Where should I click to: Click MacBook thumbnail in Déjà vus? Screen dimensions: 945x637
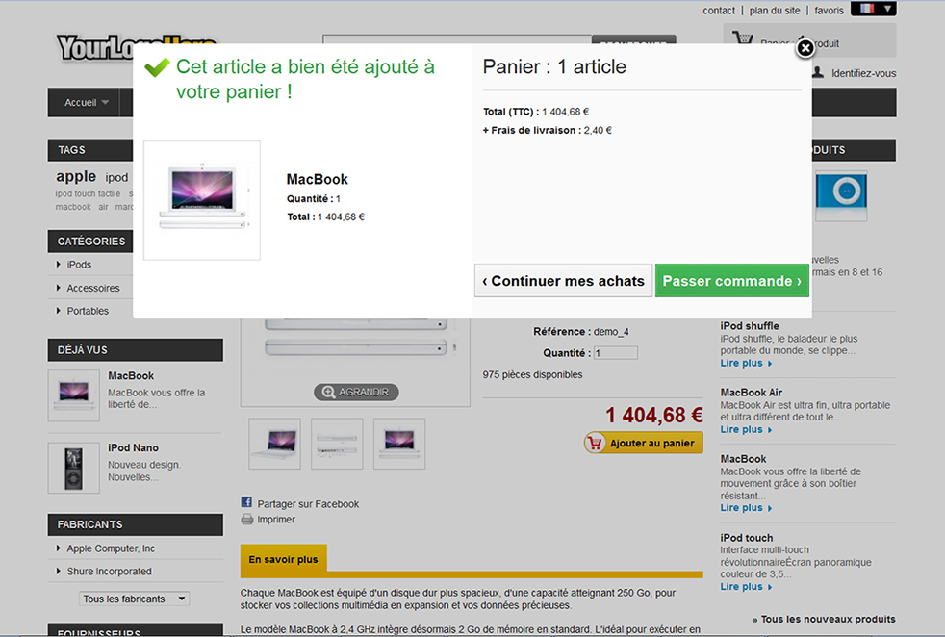[73, 395]
